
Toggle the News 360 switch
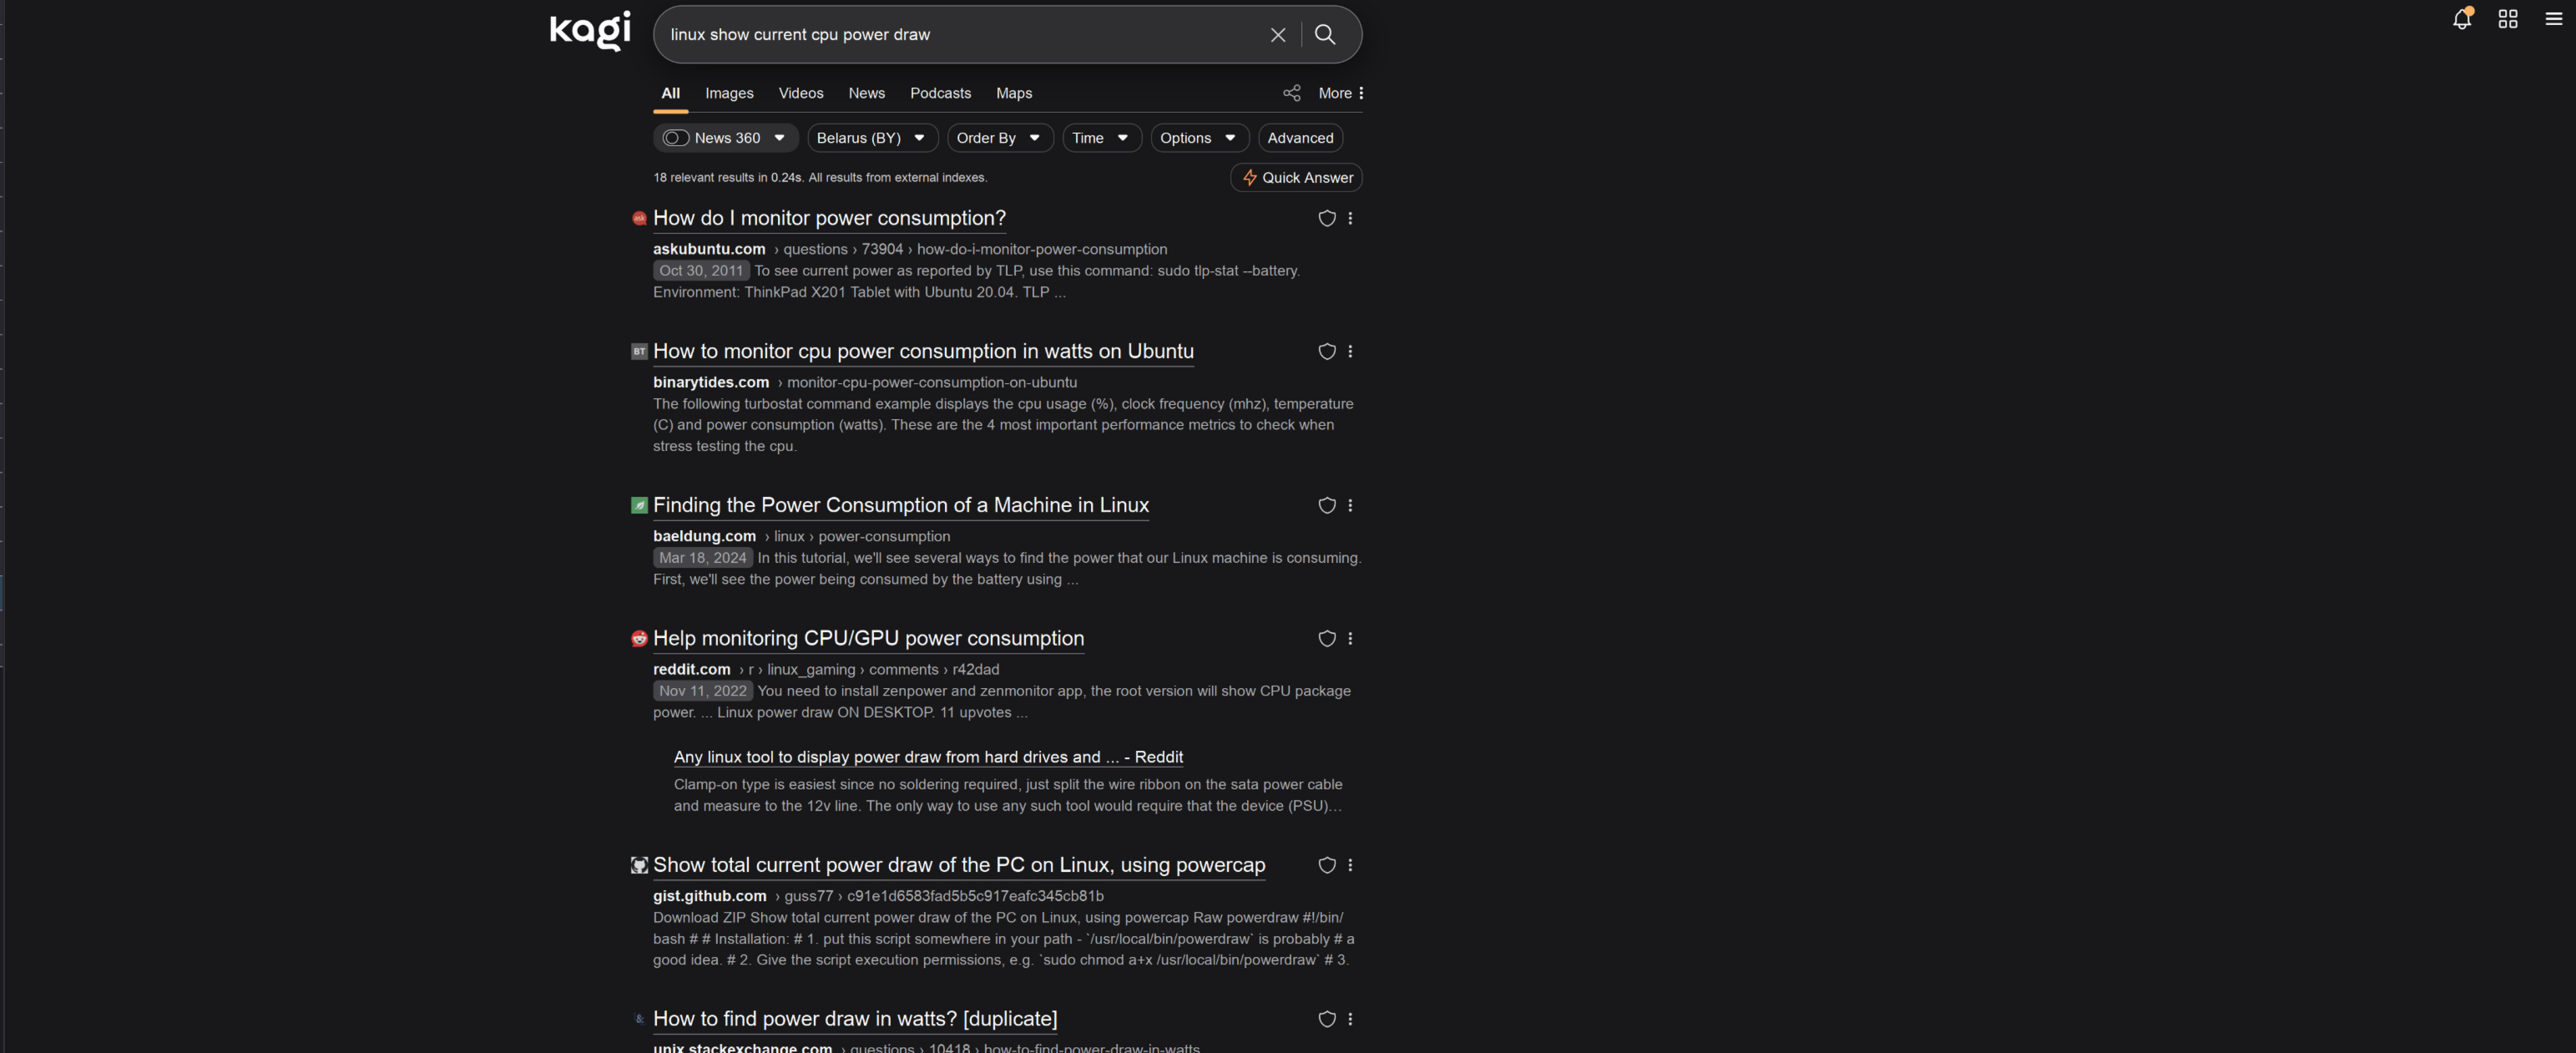click(676, 138)
